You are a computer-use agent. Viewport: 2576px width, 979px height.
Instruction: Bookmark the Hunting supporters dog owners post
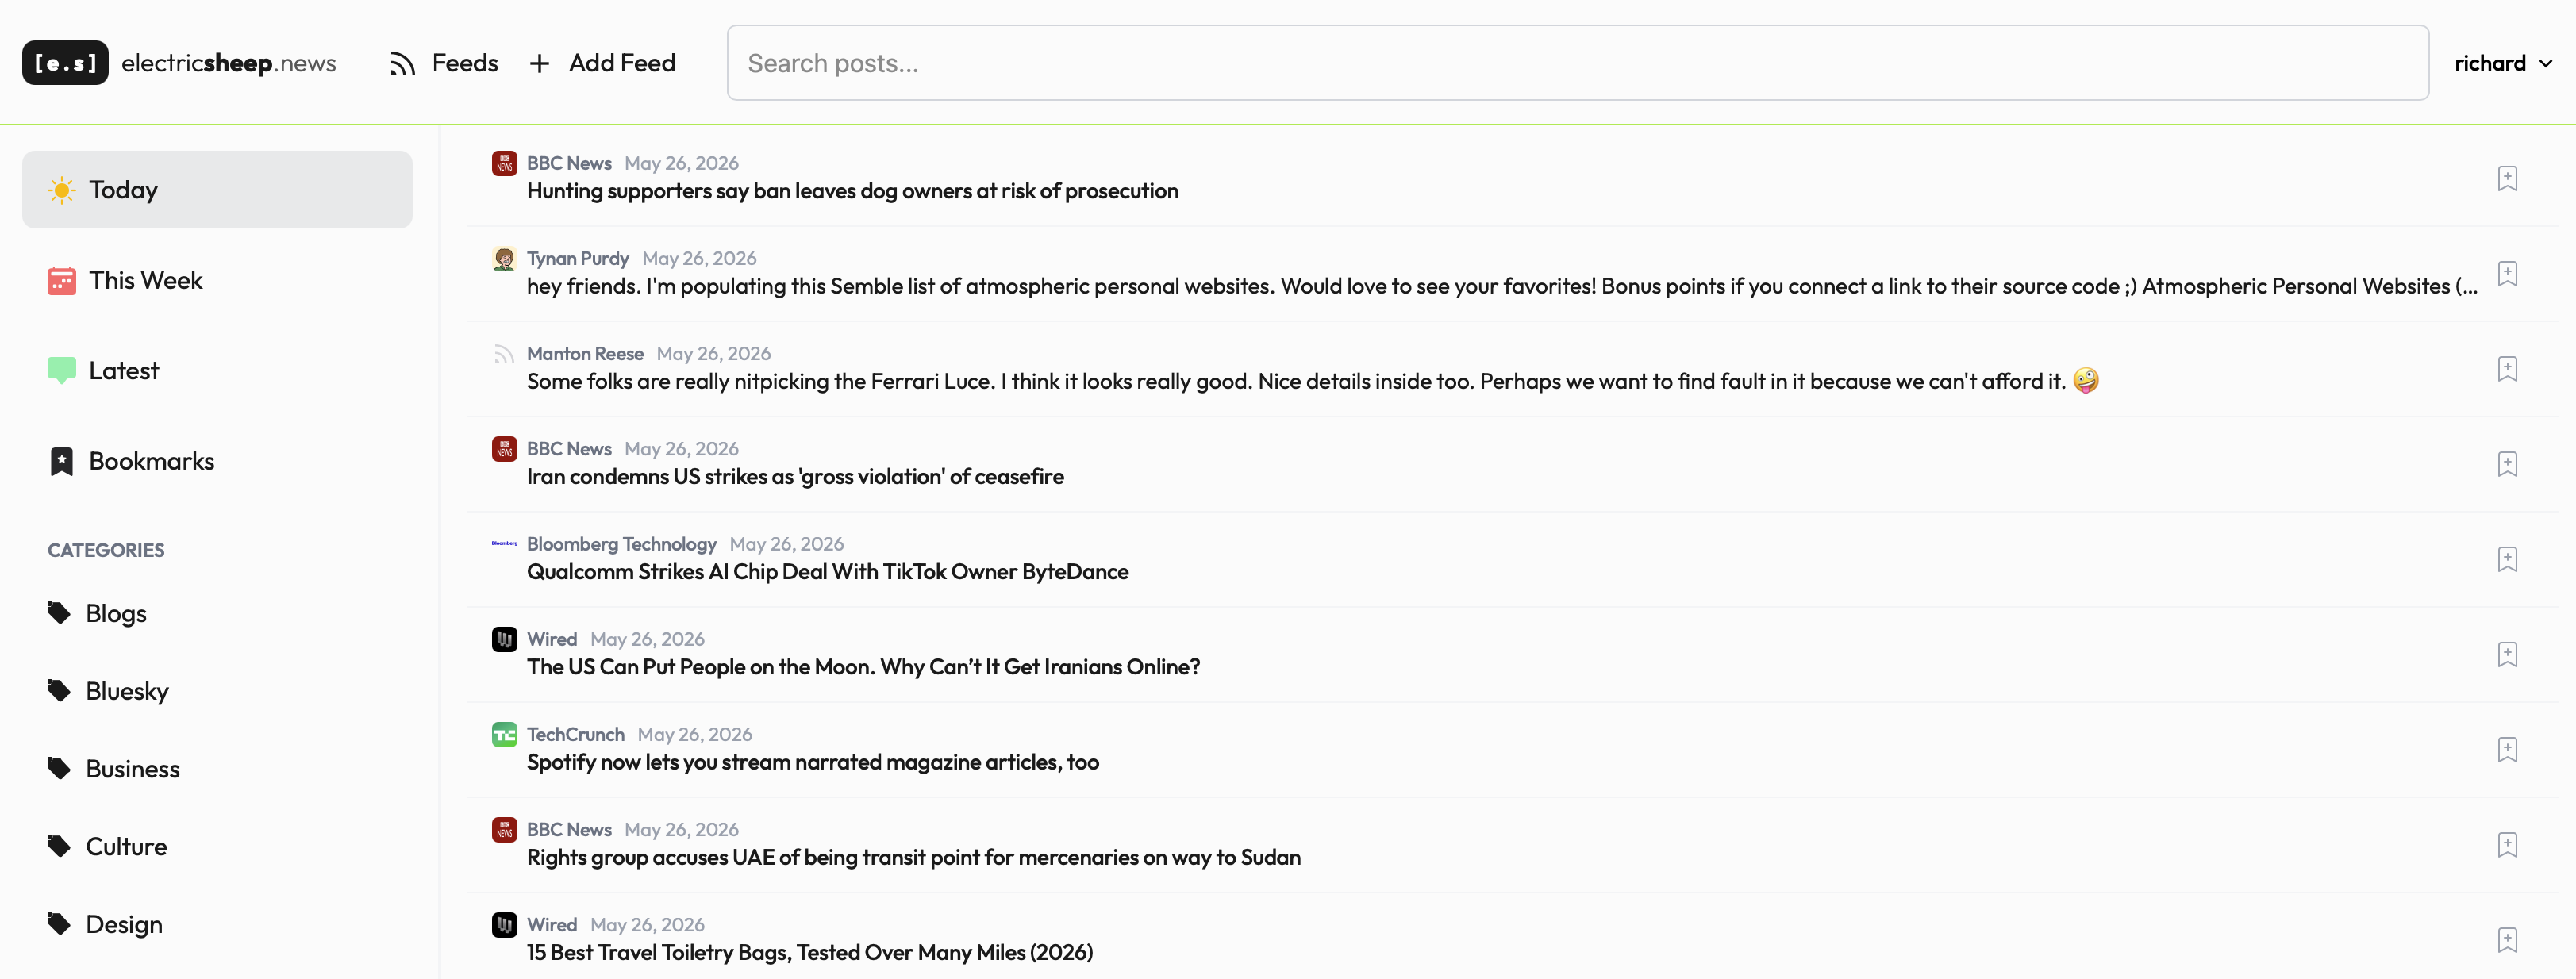click(2506, 179)
